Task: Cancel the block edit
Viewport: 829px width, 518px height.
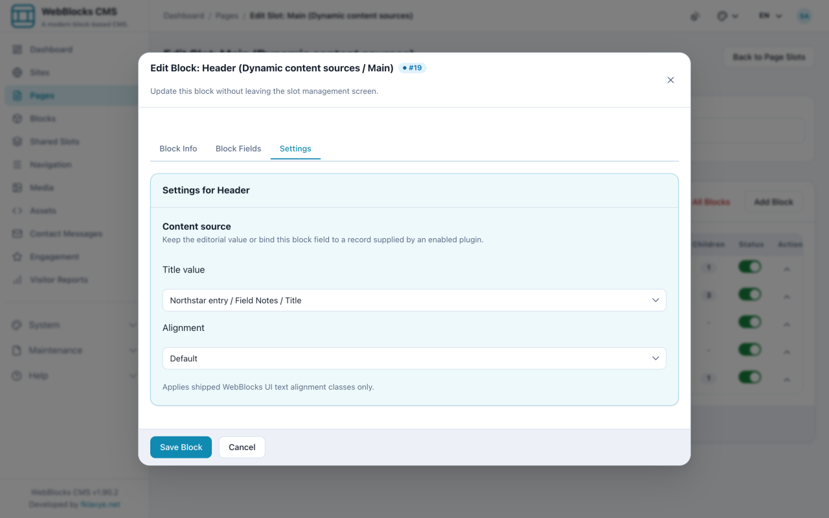Action: [242, 447]
